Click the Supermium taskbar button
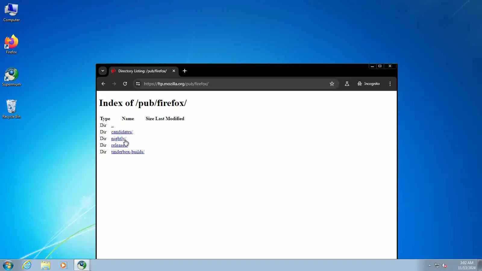Image resolution: width=482 pixels, height=271 pixels. tap(82, 265)
